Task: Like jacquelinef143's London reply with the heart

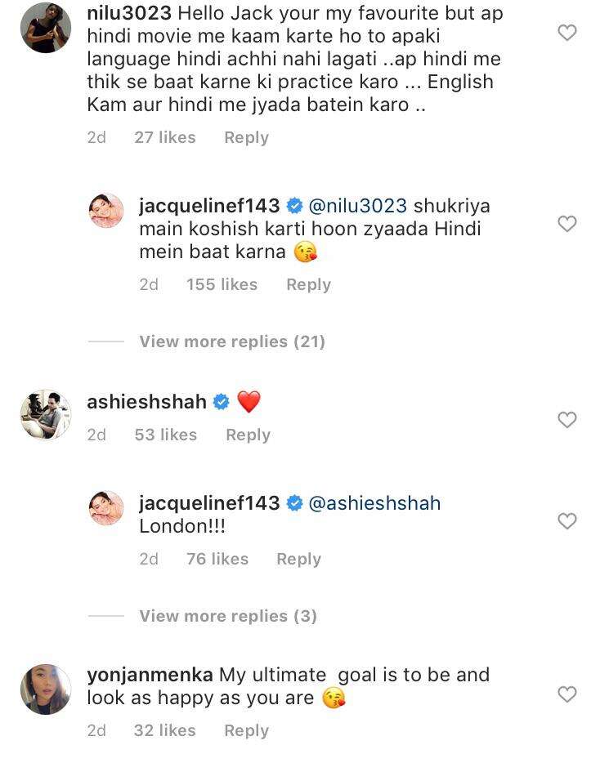Action: pos(566,521)
